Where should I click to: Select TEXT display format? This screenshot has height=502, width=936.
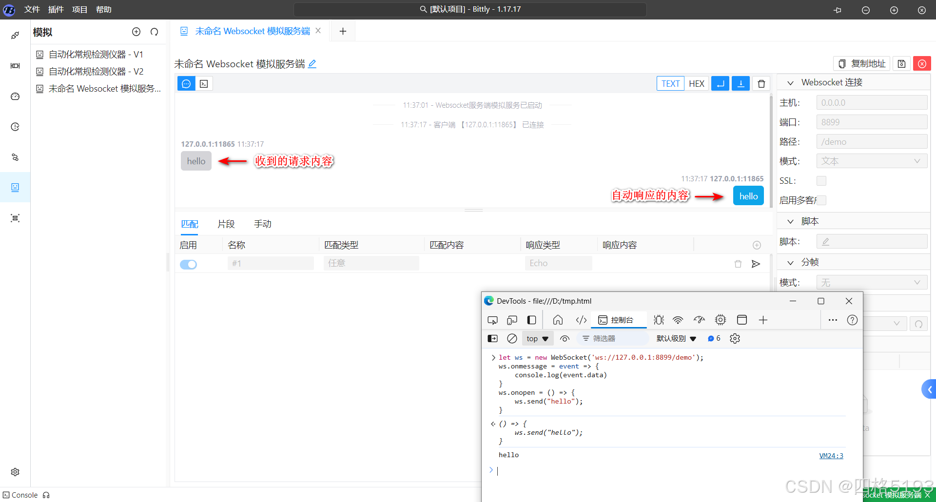pos(670,84)
